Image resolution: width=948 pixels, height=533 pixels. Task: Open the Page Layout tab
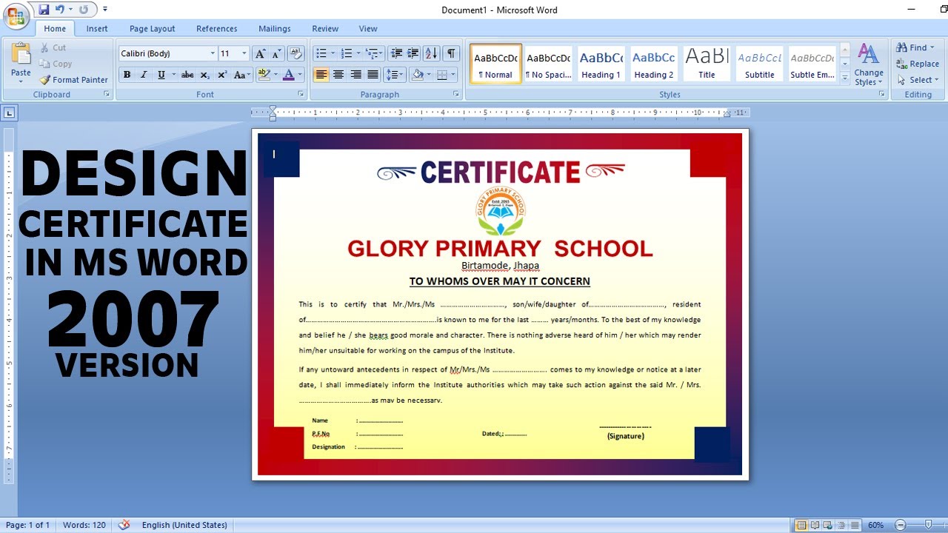(x=153, y=29)
